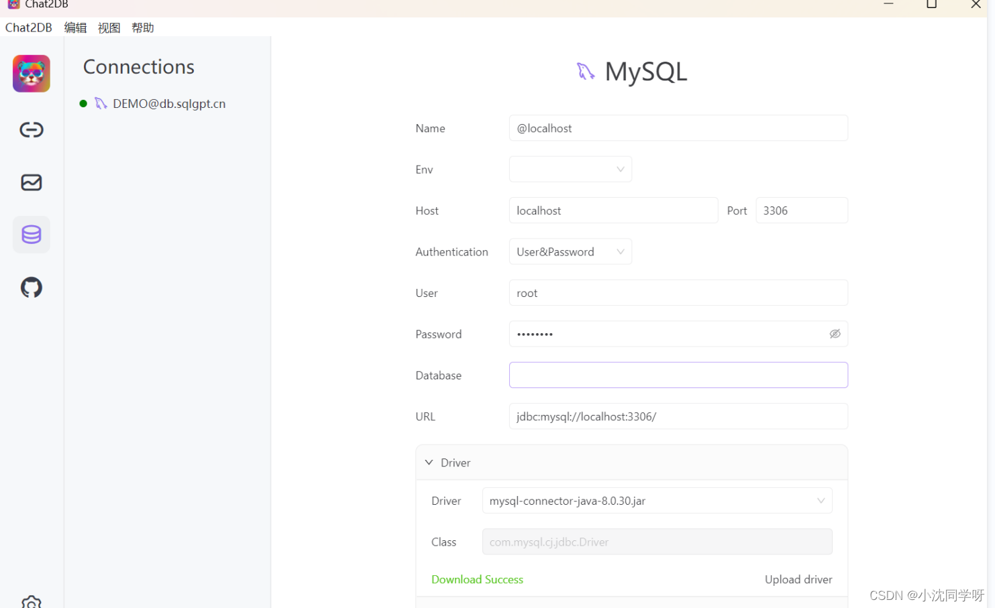
Task: Click Upload driver link
Action: pos(798,579)
